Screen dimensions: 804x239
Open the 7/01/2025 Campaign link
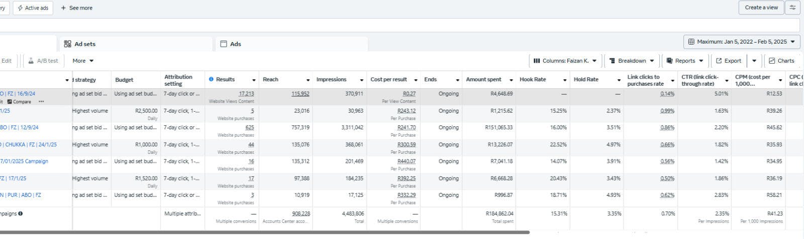pyautogui.click(x=24, y=161)
